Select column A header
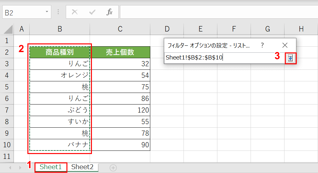 click(x=22, y=29)
